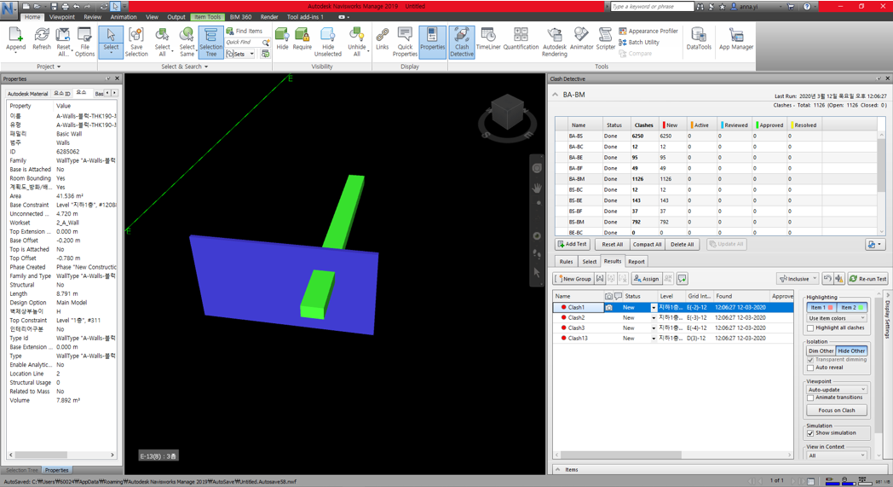The height and width of the screenshot is (487, 893).
Task: Open the App Manager
Action: [x=736, y=38]
